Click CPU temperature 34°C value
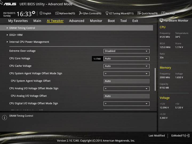 coord(178,37)
